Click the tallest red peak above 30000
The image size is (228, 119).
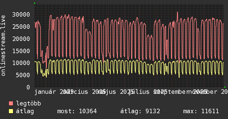coord(177,12)
